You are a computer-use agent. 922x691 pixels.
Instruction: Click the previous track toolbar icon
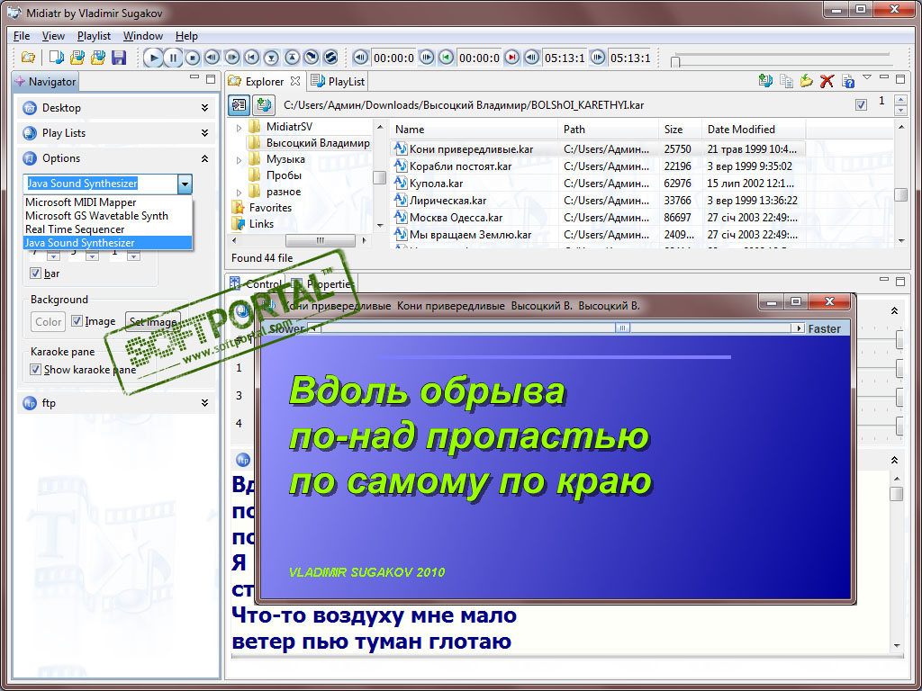coord(252,58)
